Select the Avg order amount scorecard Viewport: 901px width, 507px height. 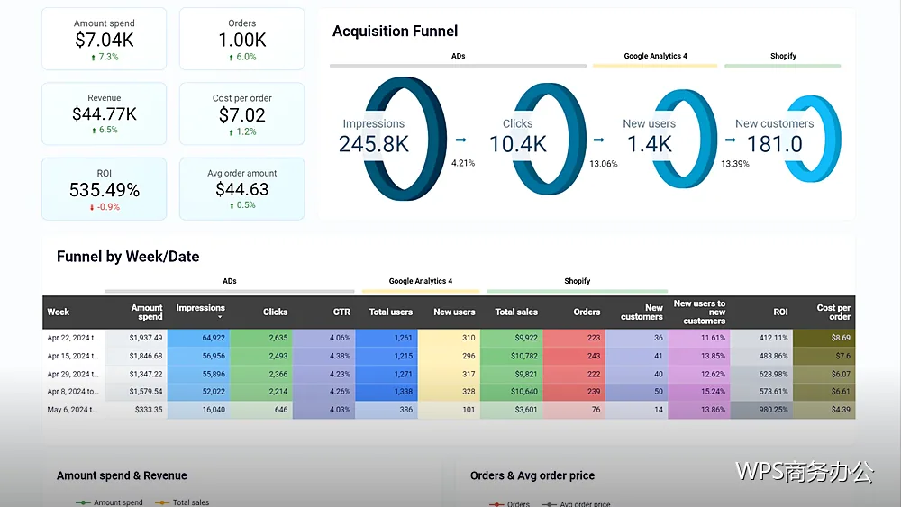241,189
